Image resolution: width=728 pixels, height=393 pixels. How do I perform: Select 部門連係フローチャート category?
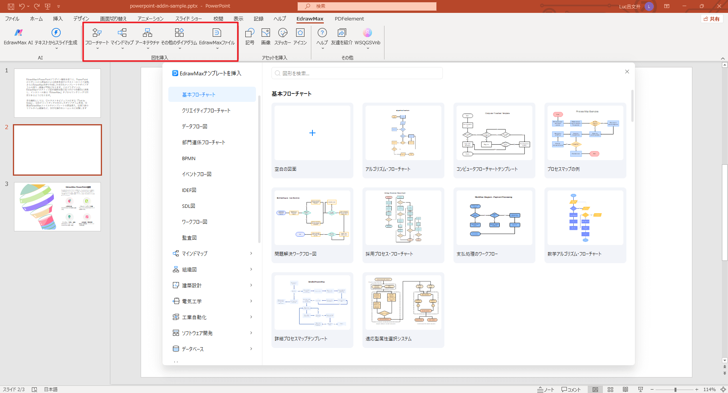coord(212,142)
